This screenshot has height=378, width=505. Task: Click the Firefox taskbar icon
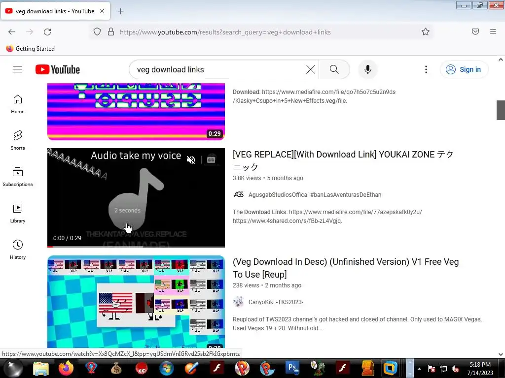click(x=66, y=368)
